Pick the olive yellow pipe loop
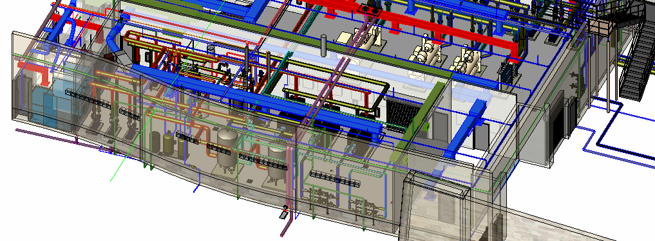This screenshot has height=241, width=655. (336, 94)
